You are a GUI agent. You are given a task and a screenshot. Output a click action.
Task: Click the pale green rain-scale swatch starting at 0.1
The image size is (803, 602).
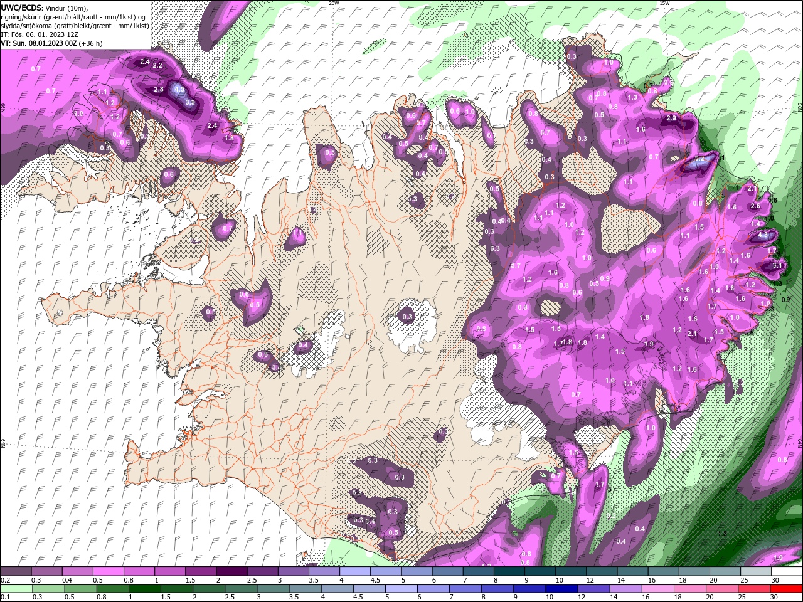[x=16, y=589]
